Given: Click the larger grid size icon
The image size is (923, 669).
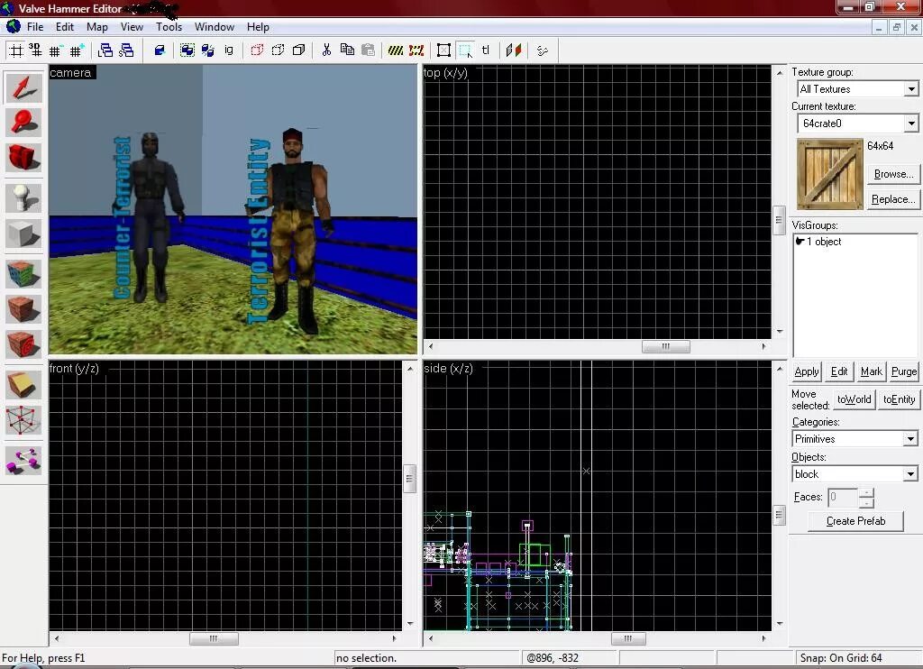Looking at the screenshot, I should click(76, 50).
